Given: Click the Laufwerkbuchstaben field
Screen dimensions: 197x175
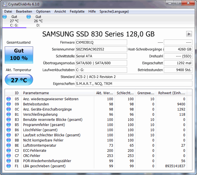Looking at the screenshot, I should pyautogui.click(x=101, y=70).
